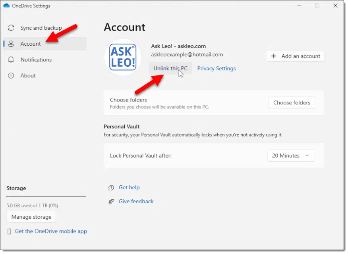Screen dimensions: 348x254
Task: Open the Give feedback link
Action: coord(136,201)
